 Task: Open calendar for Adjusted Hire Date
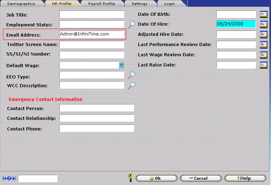[264, 34]
